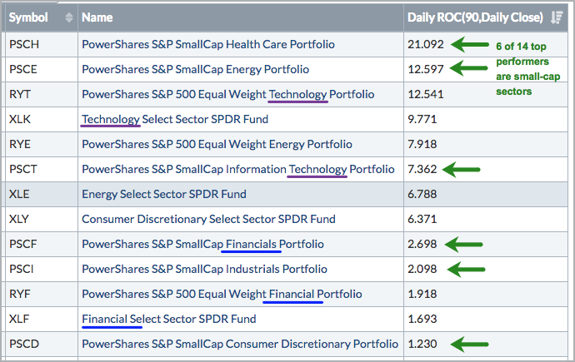This screenshot has height=362, width=575.
Task: Sort table by the Name column header
Action: pos(97,17)
